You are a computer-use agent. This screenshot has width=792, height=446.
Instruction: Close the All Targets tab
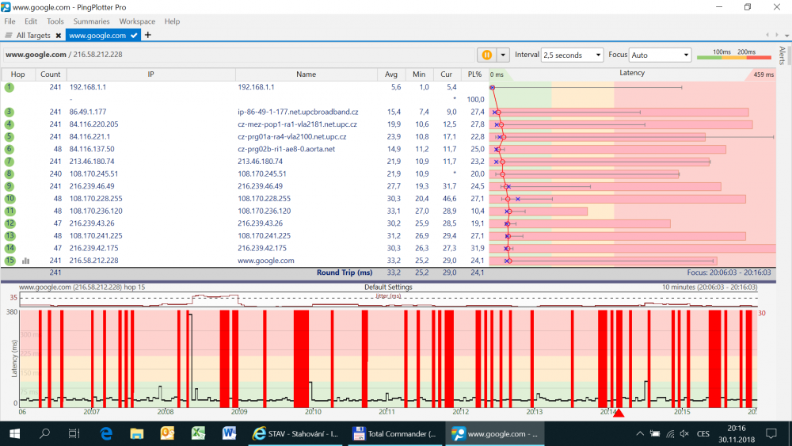[x=59, y=36]
